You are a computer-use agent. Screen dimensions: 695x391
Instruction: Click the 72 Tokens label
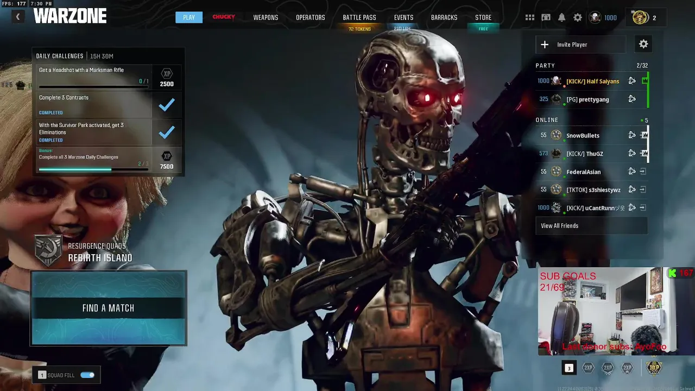point(359,29)
